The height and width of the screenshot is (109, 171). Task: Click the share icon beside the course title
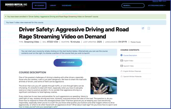[143, 28]
